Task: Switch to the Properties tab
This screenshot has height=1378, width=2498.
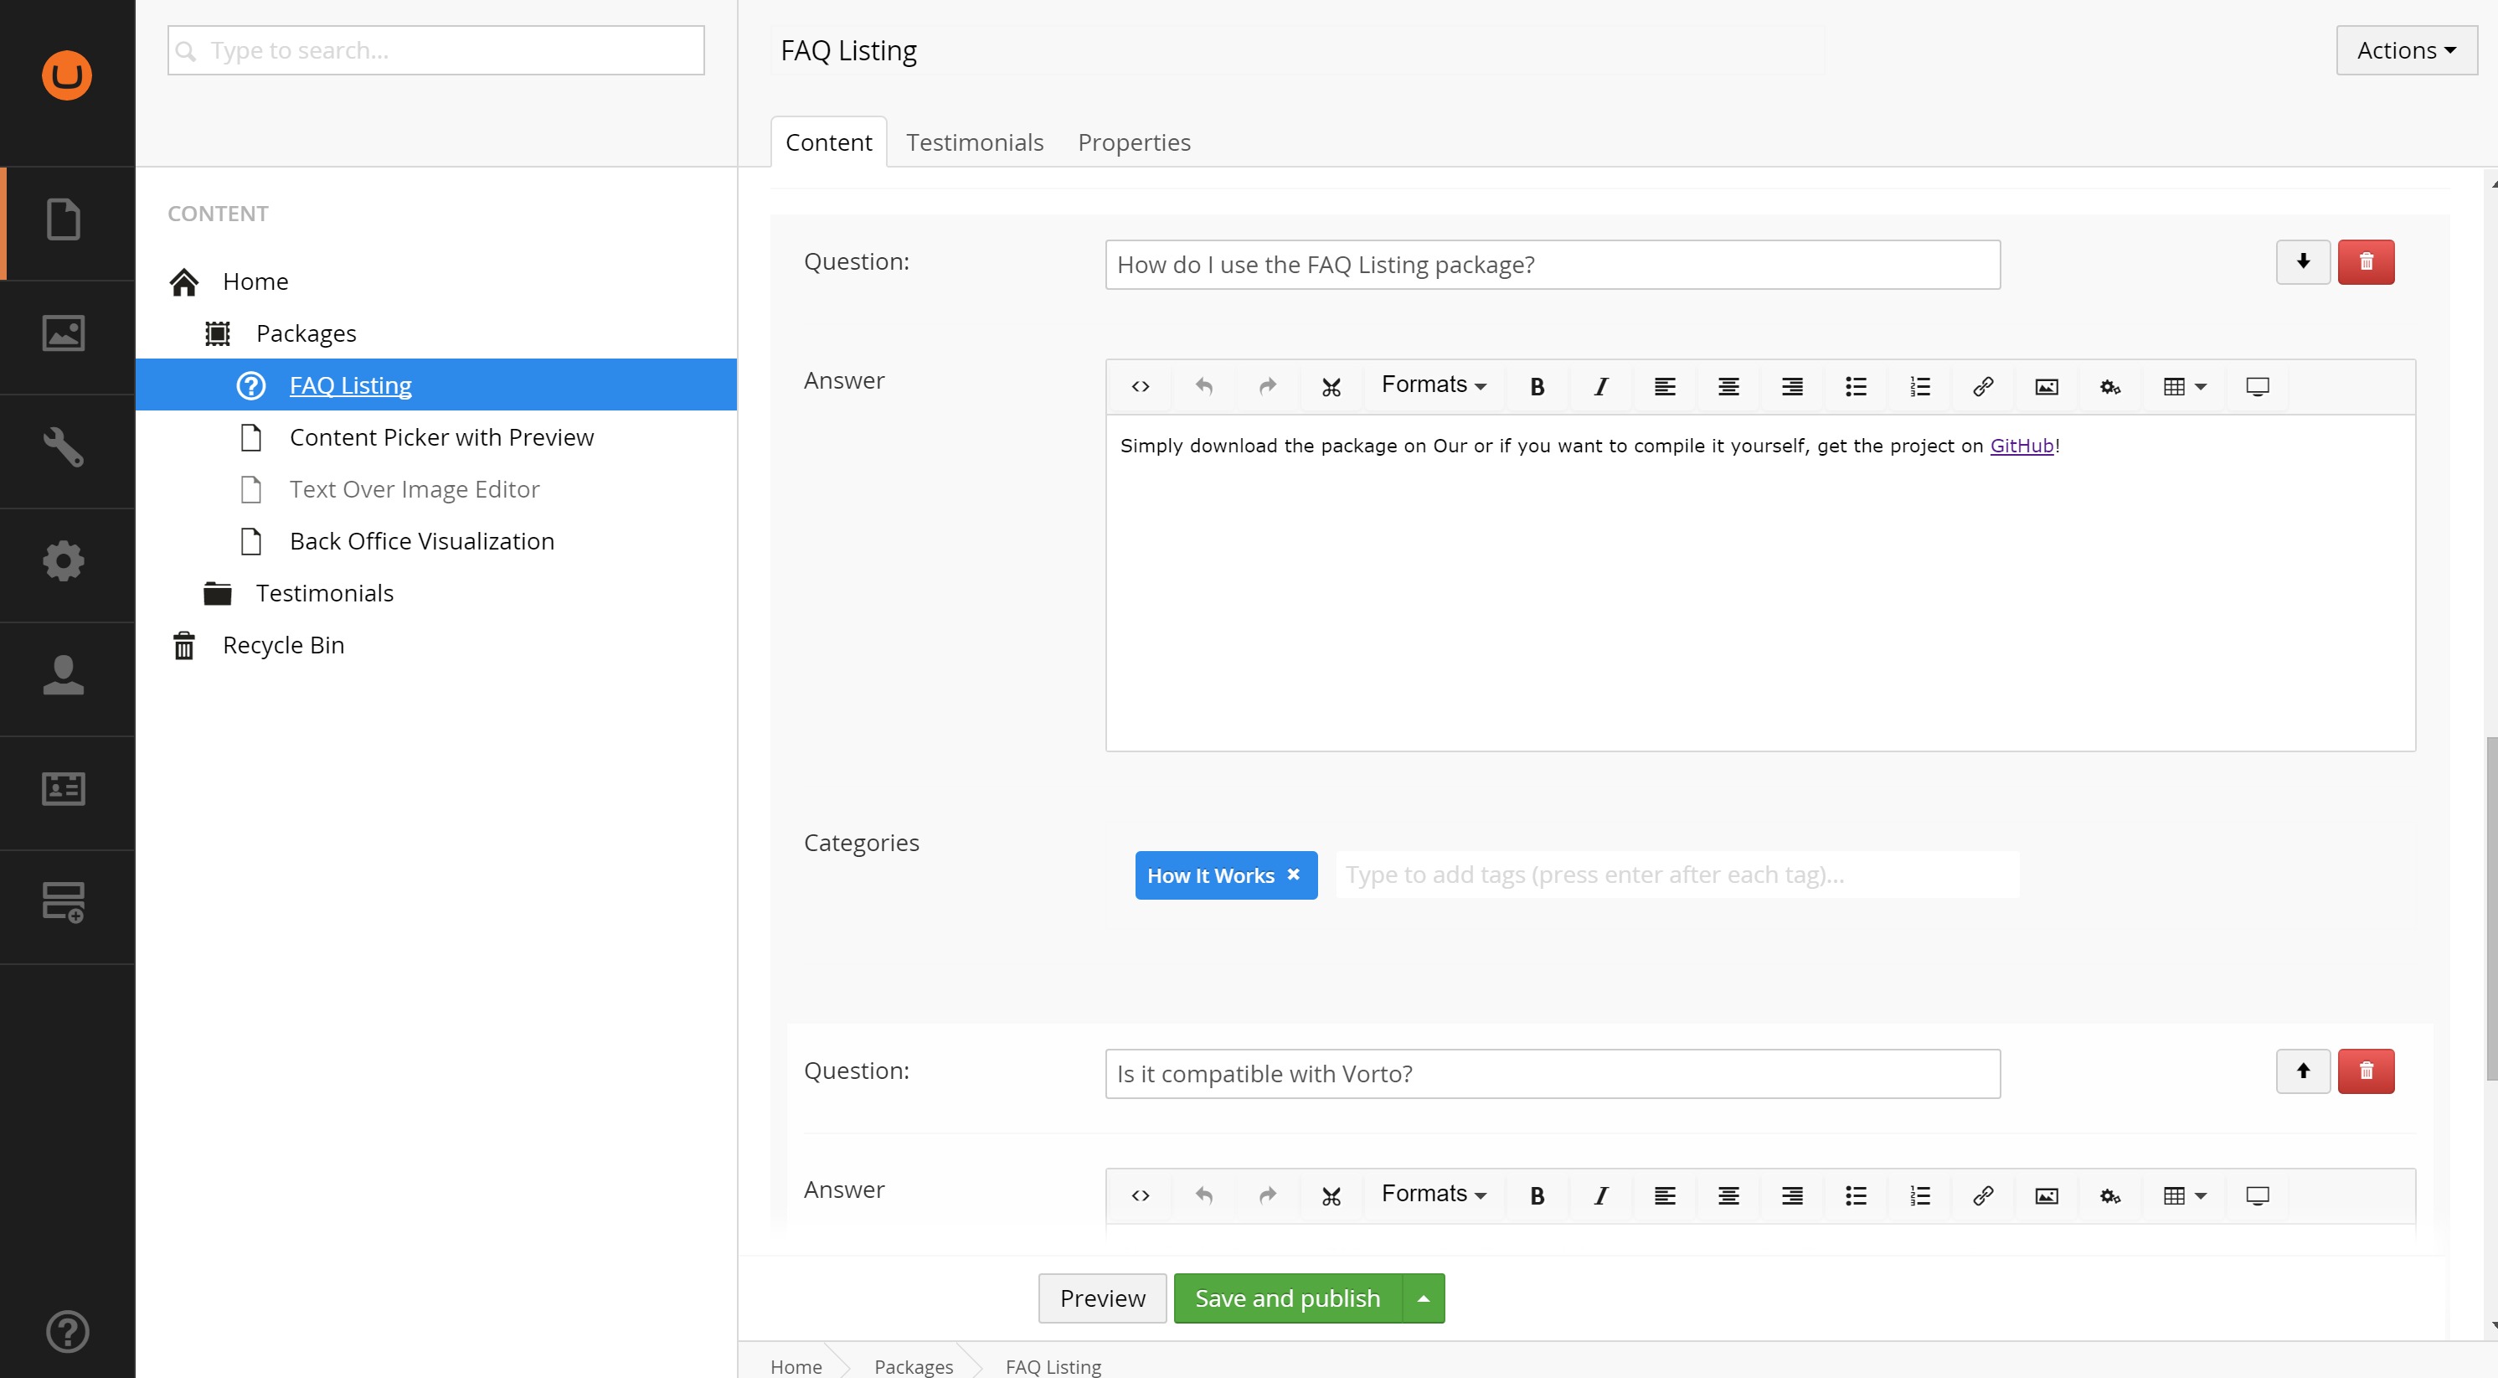Action: (1134, 142)
